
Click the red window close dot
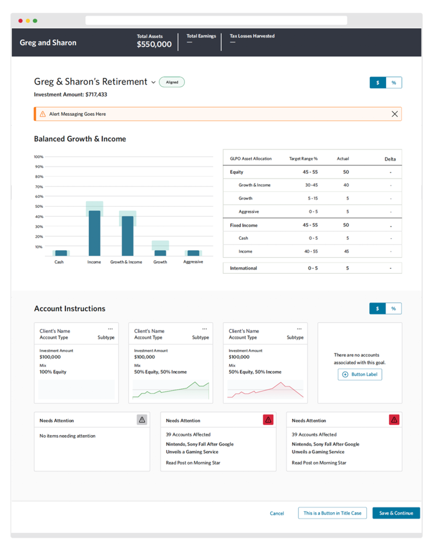[x=21, y=21]
